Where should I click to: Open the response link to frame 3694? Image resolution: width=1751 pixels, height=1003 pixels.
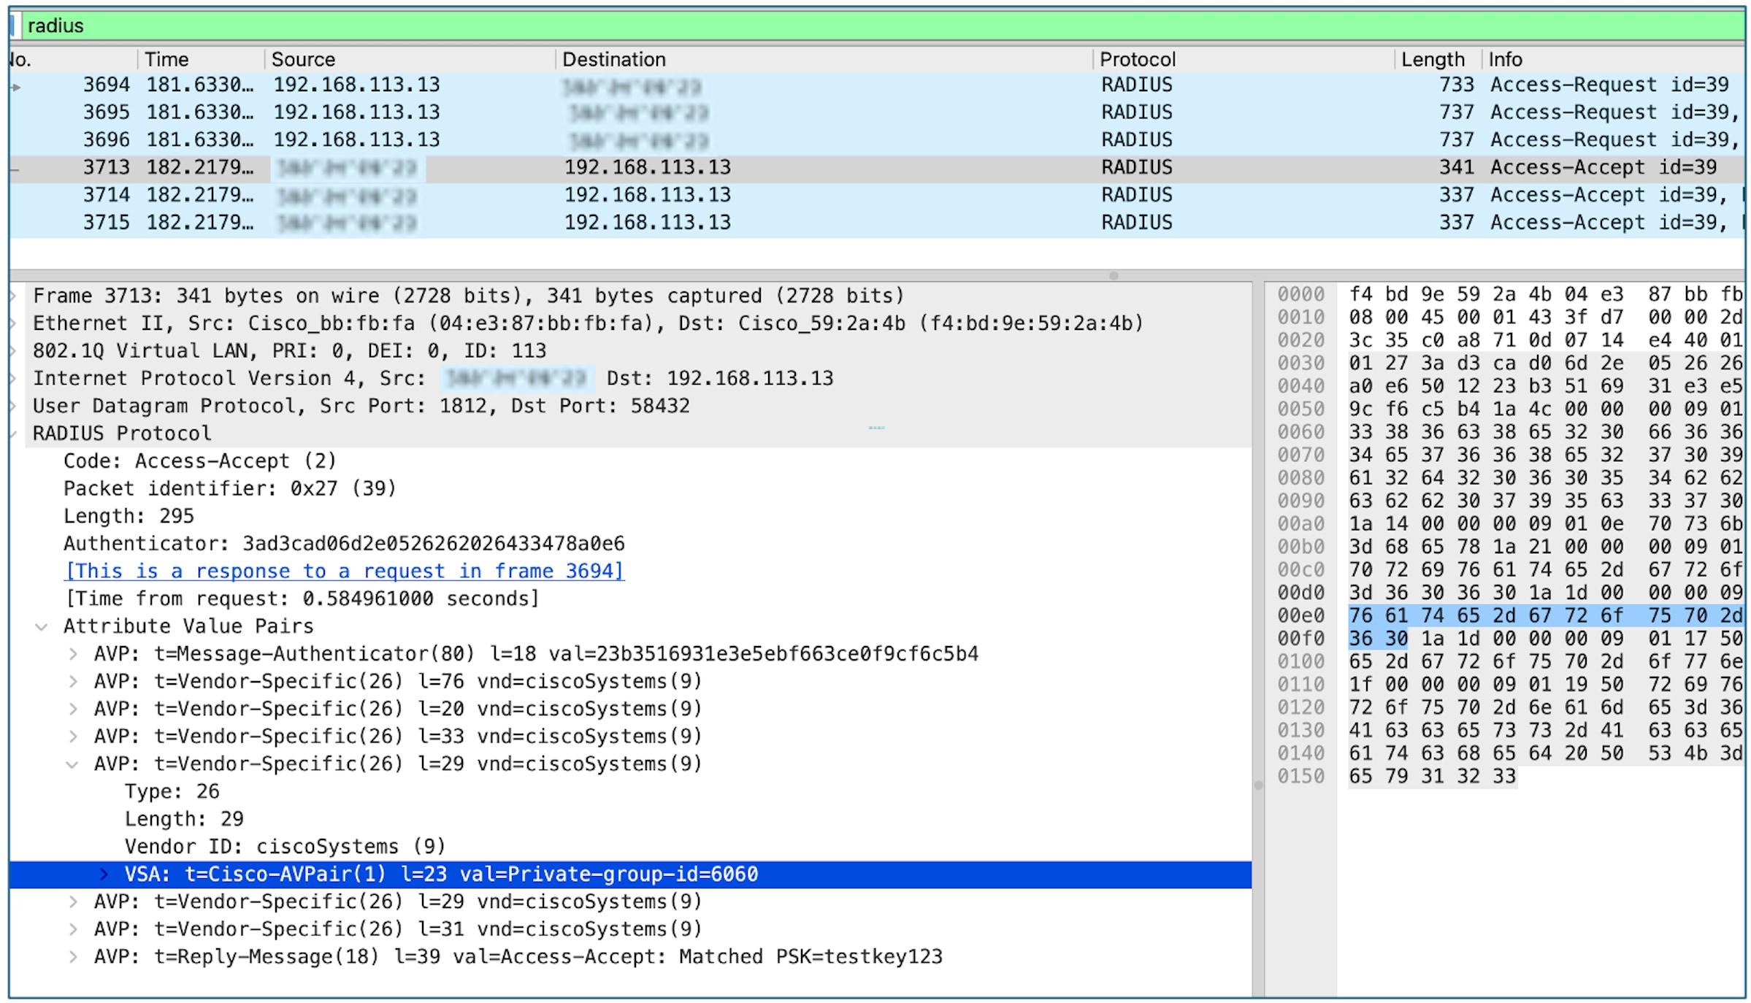click(x=345, y=571)
